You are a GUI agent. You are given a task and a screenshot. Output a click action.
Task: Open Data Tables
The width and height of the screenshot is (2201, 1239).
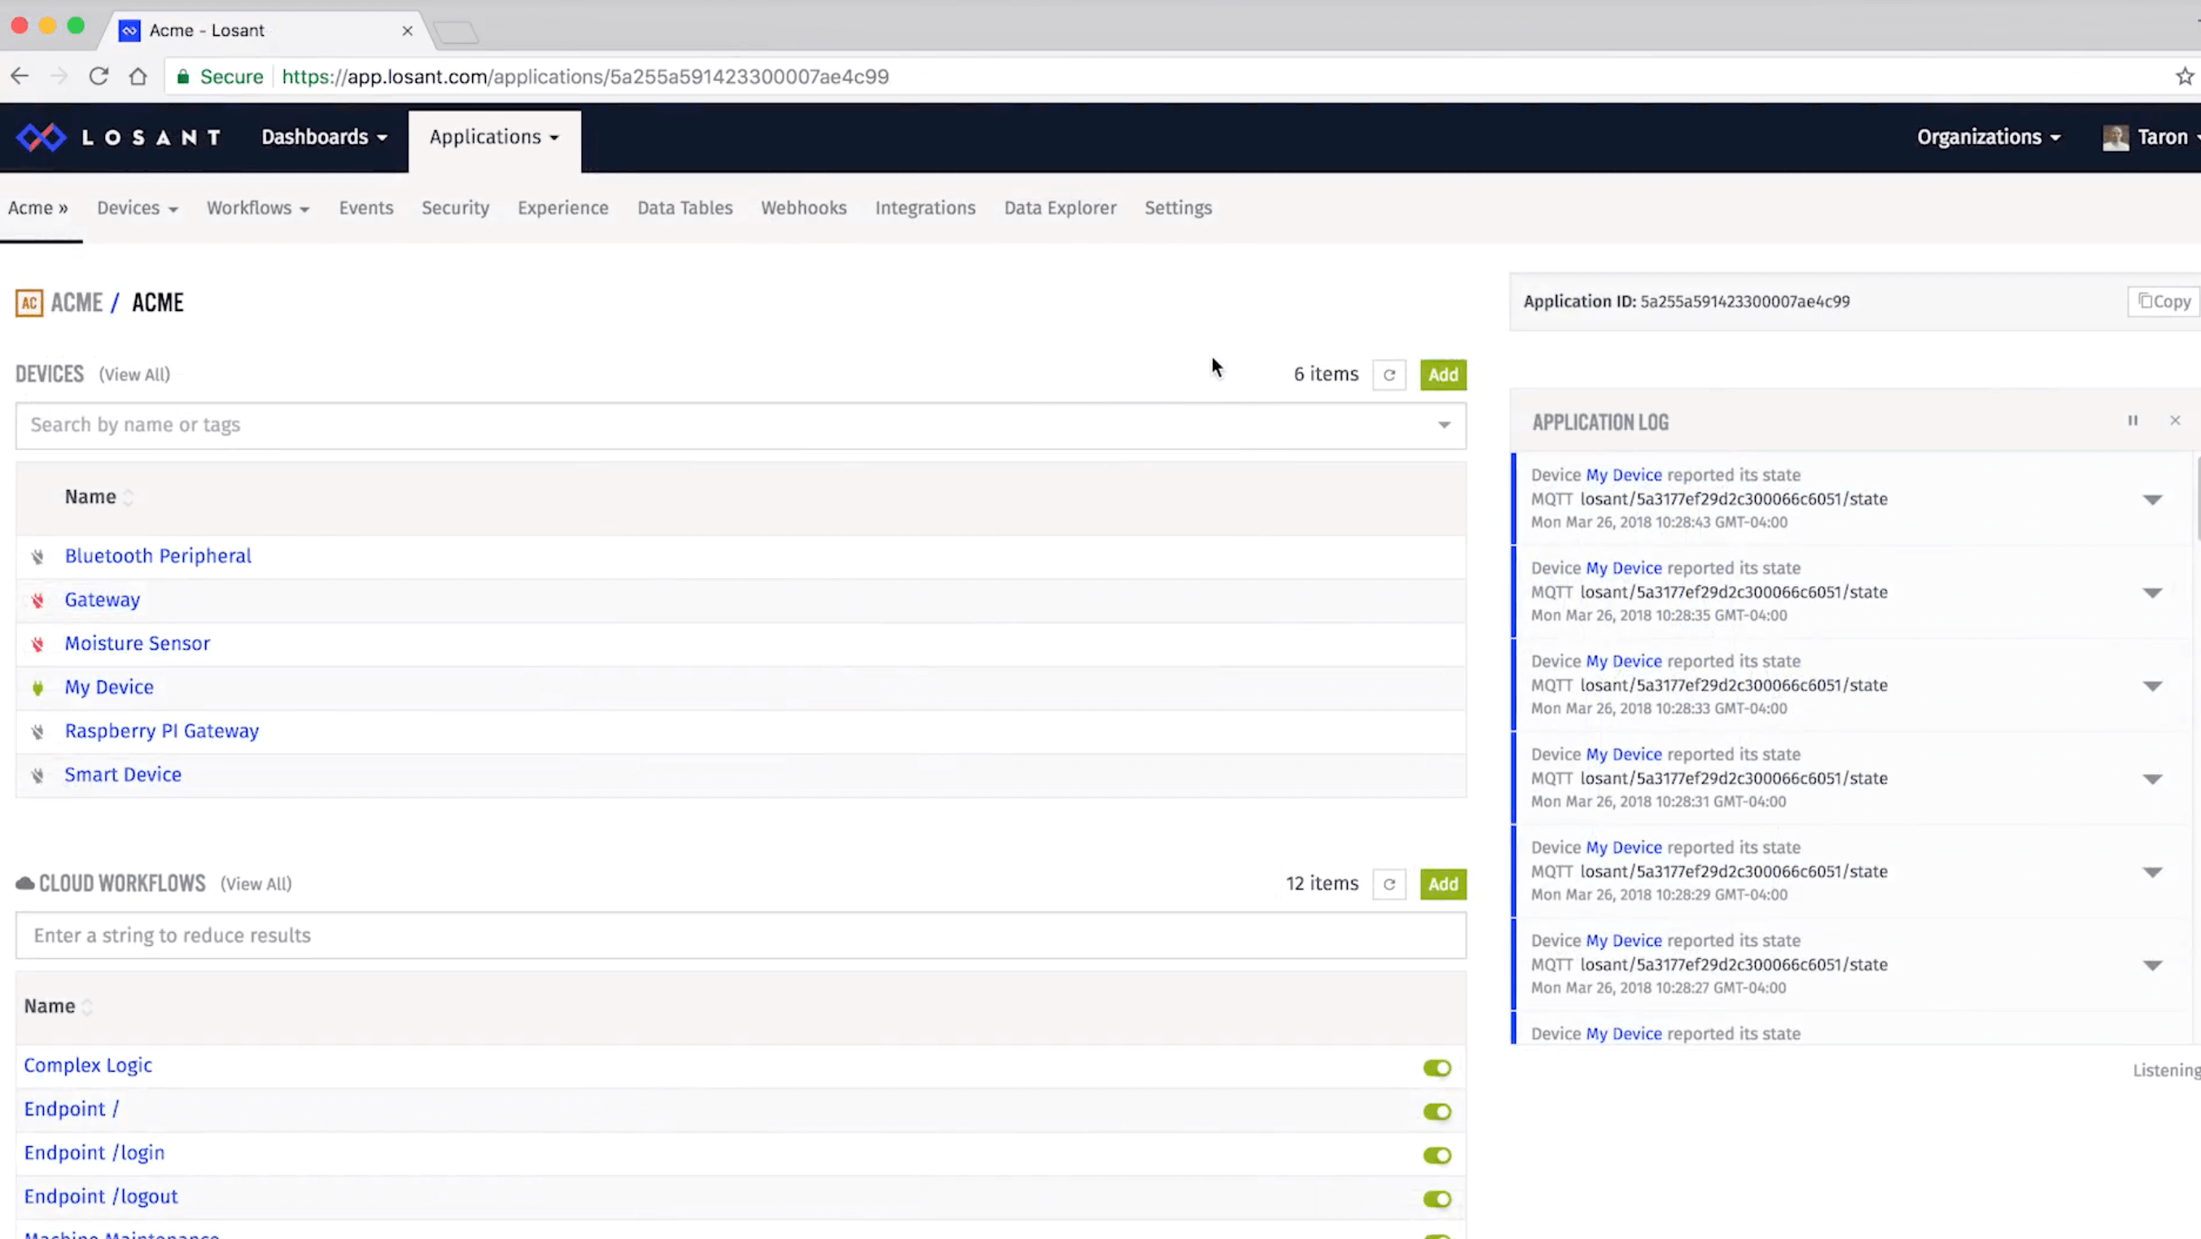[685, 208]
